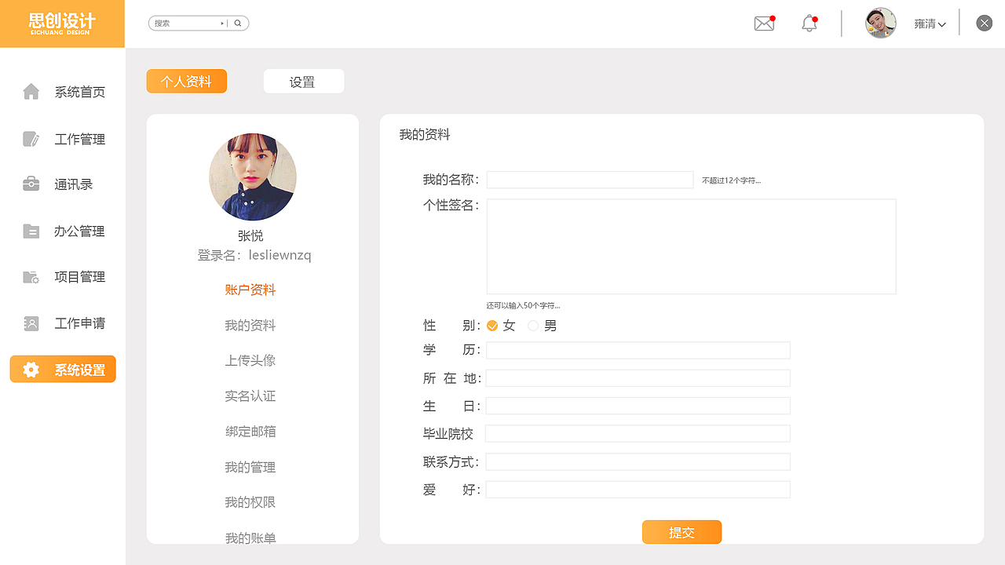Screen dimensions: 1005x565
Task: Open the 上传头像 upload avatar link
Action: pyautogui.click(x=250, y=360)
